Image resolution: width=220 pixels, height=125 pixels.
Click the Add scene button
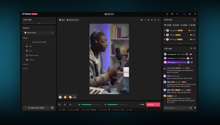click(36, 107)
